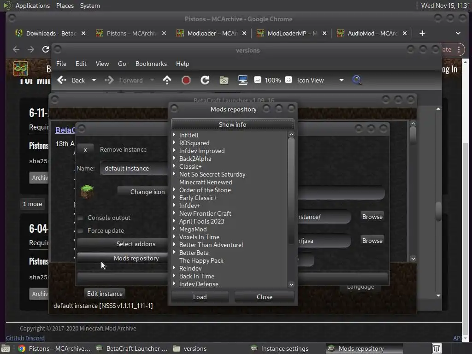Image resolution: width=472 pixels, height=354 pixels.
Task: Click the Computer icon in toolbar
Action: coord(243,80)
